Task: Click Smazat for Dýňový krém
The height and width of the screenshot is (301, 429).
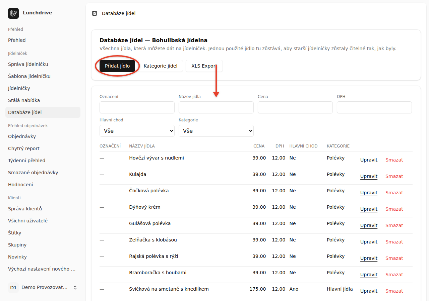Action: 394,209
